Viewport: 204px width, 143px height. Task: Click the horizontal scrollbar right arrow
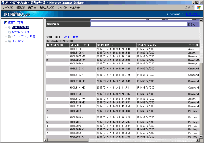coord(197,140)
